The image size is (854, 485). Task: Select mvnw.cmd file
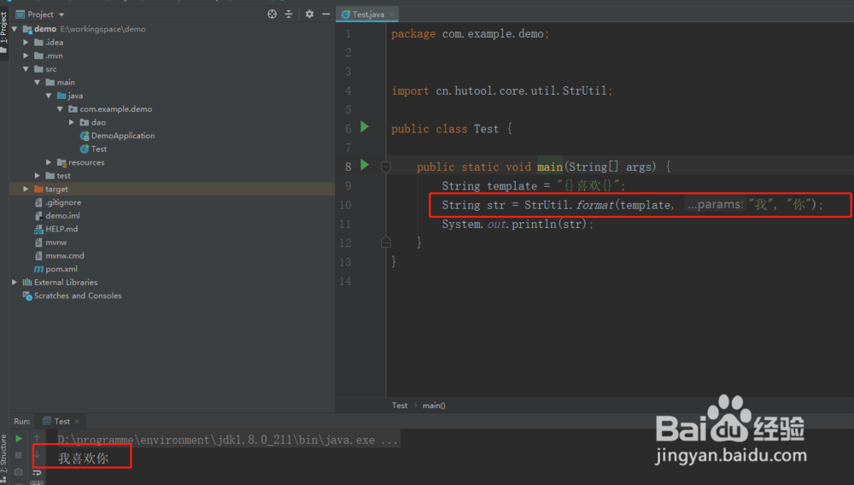point(65,256)
